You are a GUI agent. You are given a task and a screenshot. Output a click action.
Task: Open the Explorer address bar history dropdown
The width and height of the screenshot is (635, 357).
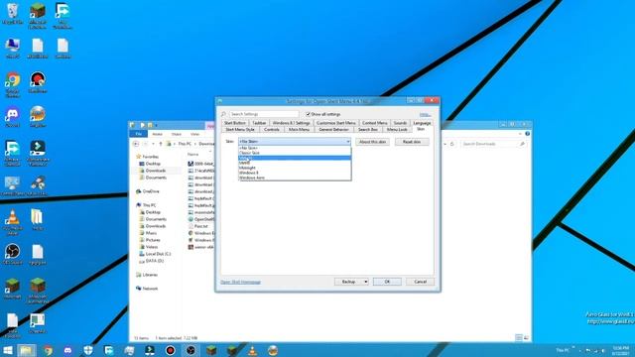(444, 144)
